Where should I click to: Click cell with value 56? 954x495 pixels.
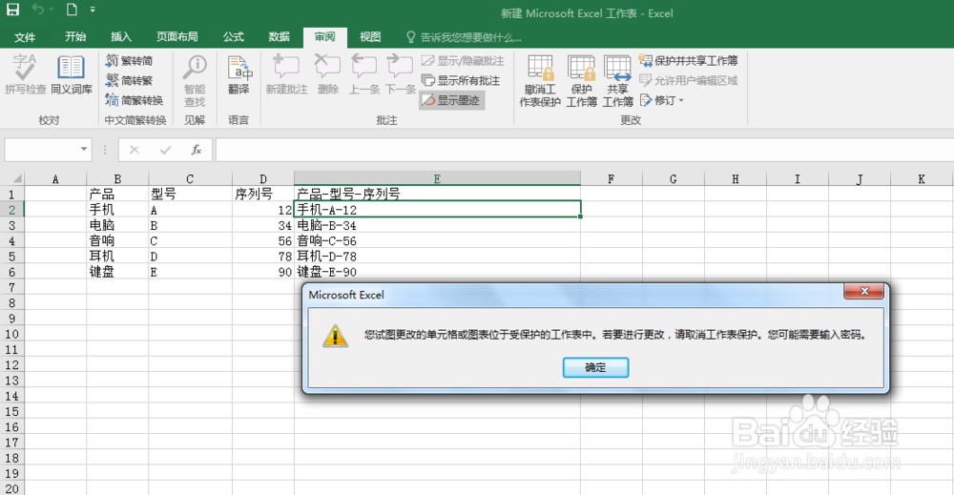coord(263,240)
